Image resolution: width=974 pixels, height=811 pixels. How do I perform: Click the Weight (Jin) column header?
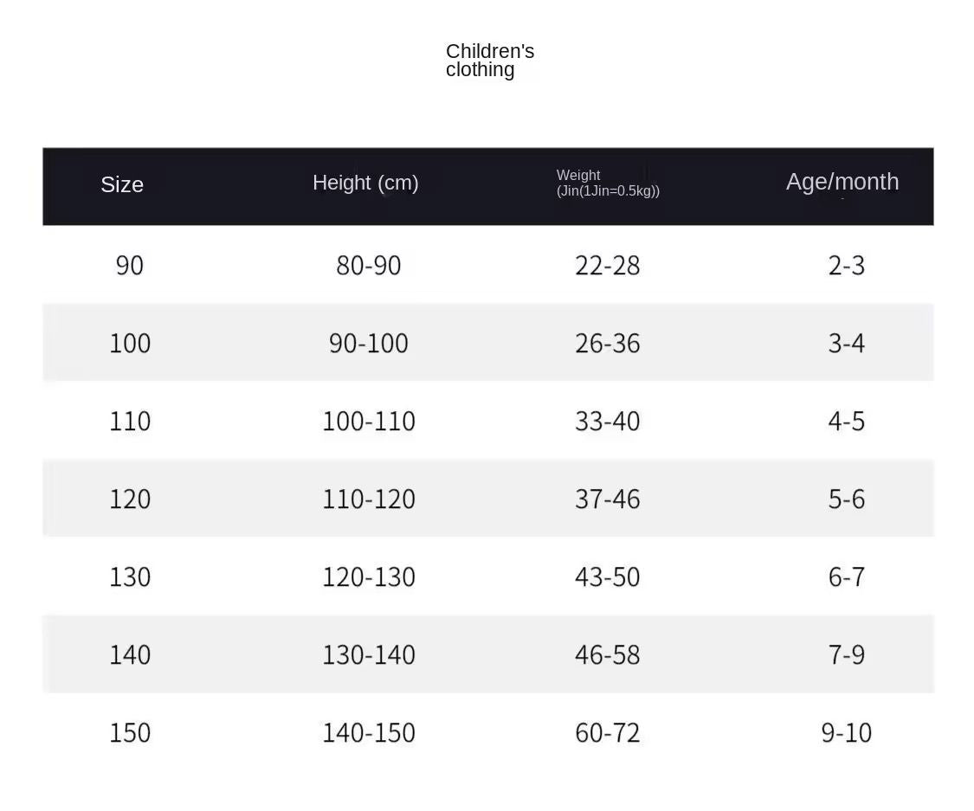tap(608, 183)
